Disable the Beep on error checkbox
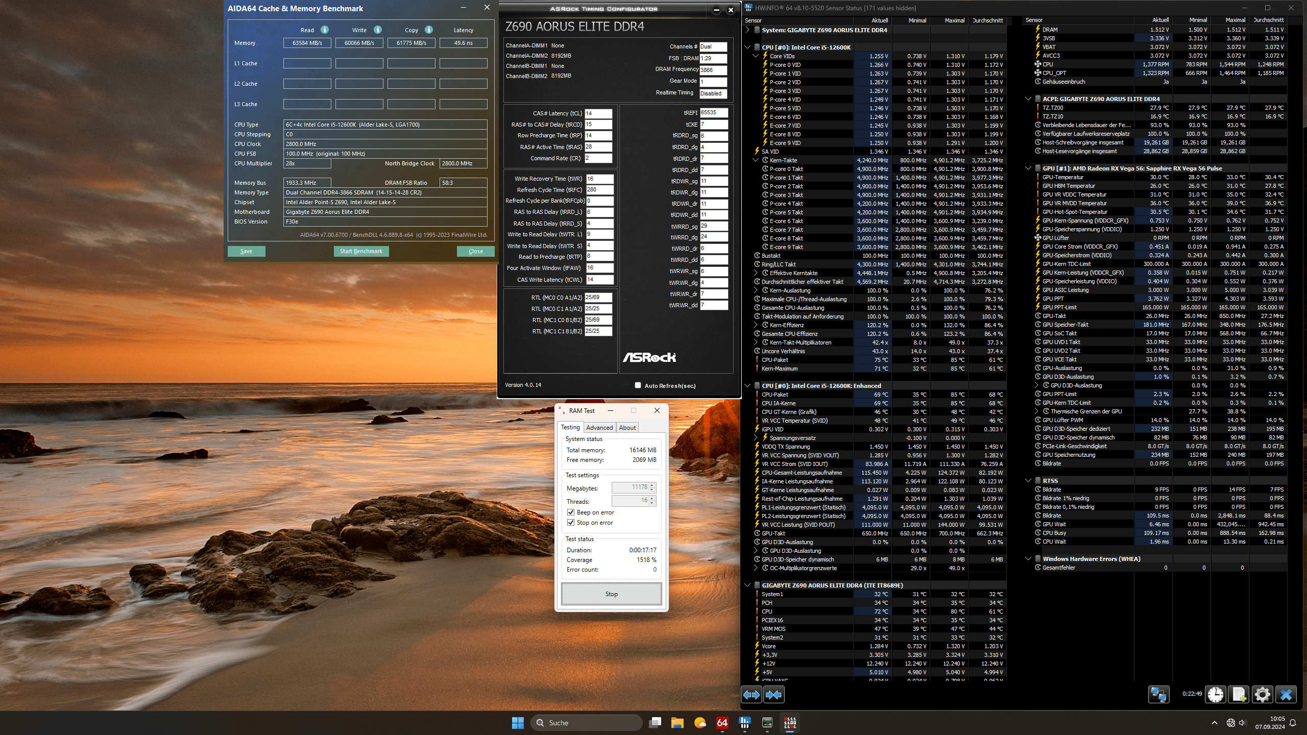Screen dimensions: 1307x735 click(x=571, y=512)
